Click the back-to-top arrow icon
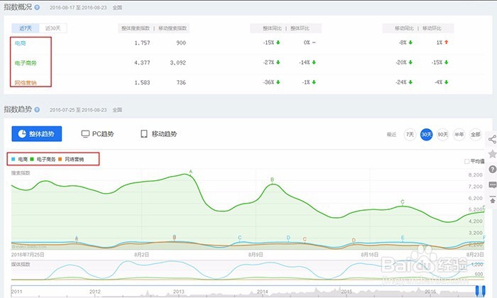 (x=492, y=199)
